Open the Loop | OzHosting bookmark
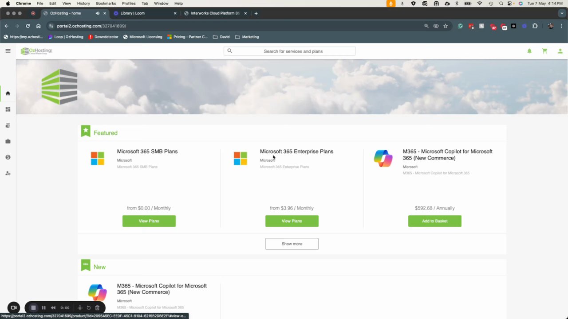 click(66, 37)
